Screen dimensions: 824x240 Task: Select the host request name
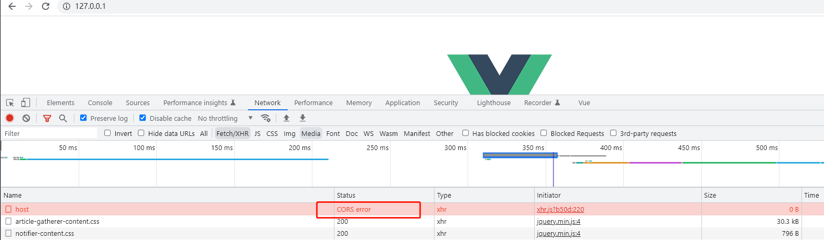[x=22, y=209]
